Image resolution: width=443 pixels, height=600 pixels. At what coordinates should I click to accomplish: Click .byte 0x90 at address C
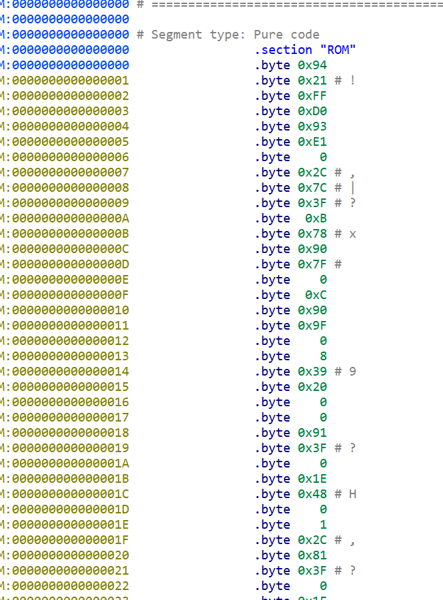click(290, 249)
